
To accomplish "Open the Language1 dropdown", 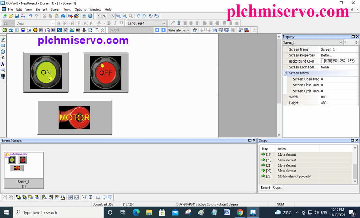I will pos(164,23).
